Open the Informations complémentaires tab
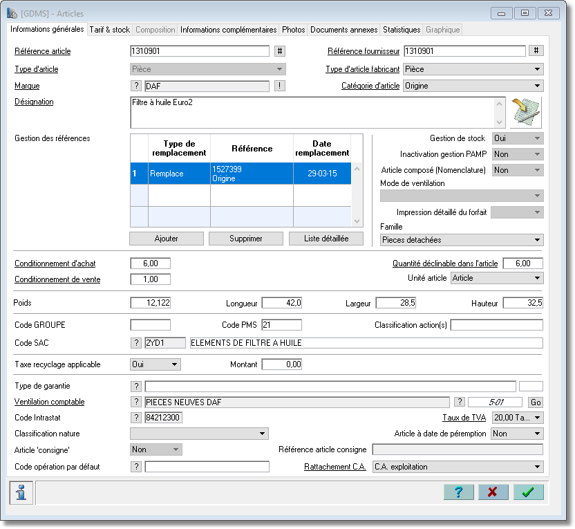This screenshot has width=575, height=529. pyautogui.click(x=229, y=30)
